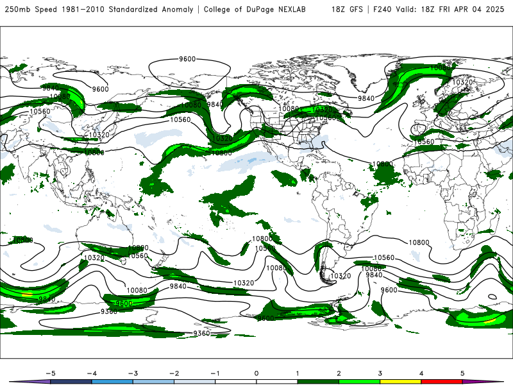Click the '−1' colorbar tick label

pos(215,373)
